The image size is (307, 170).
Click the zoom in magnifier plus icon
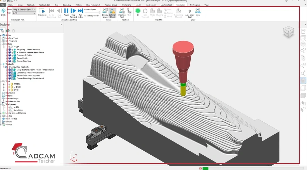(x=303, y=73)
